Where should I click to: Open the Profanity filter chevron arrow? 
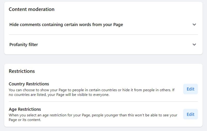coord(194,45)
